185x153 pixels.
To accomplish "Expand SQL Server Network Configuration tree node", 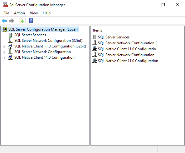I will coord(4,52).
